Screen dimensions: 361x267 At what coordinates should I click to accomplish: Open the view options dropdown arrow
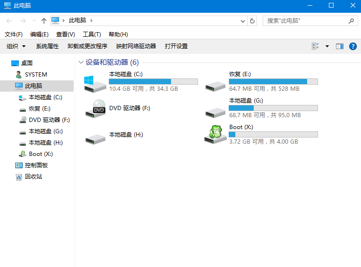click(327, 46)
